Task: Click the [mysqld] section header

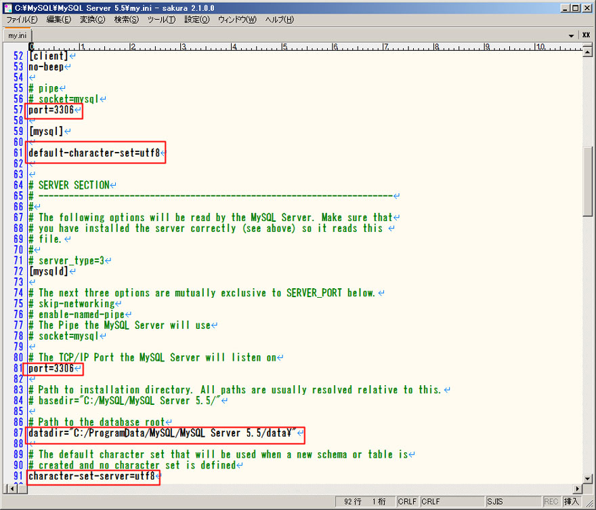Action: pos(48,271)
